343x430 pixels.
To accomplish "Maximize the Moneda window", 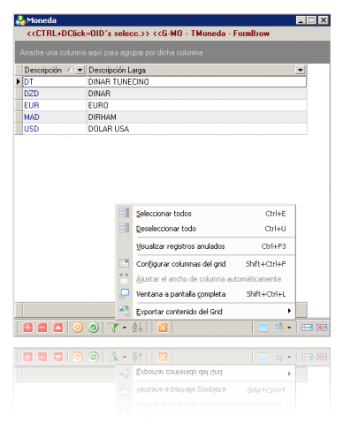I will [x=311, y=20].
